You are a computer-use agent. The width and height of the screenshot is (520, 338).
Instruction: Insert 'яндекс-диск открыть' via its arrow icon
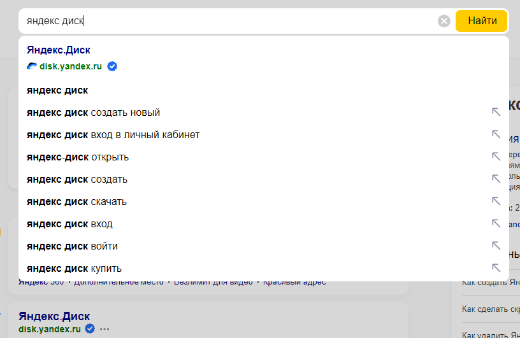[496, 157]
